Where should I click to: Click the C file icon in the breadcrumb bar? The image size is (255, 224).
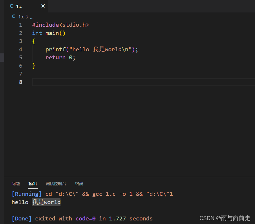point(13,17)
